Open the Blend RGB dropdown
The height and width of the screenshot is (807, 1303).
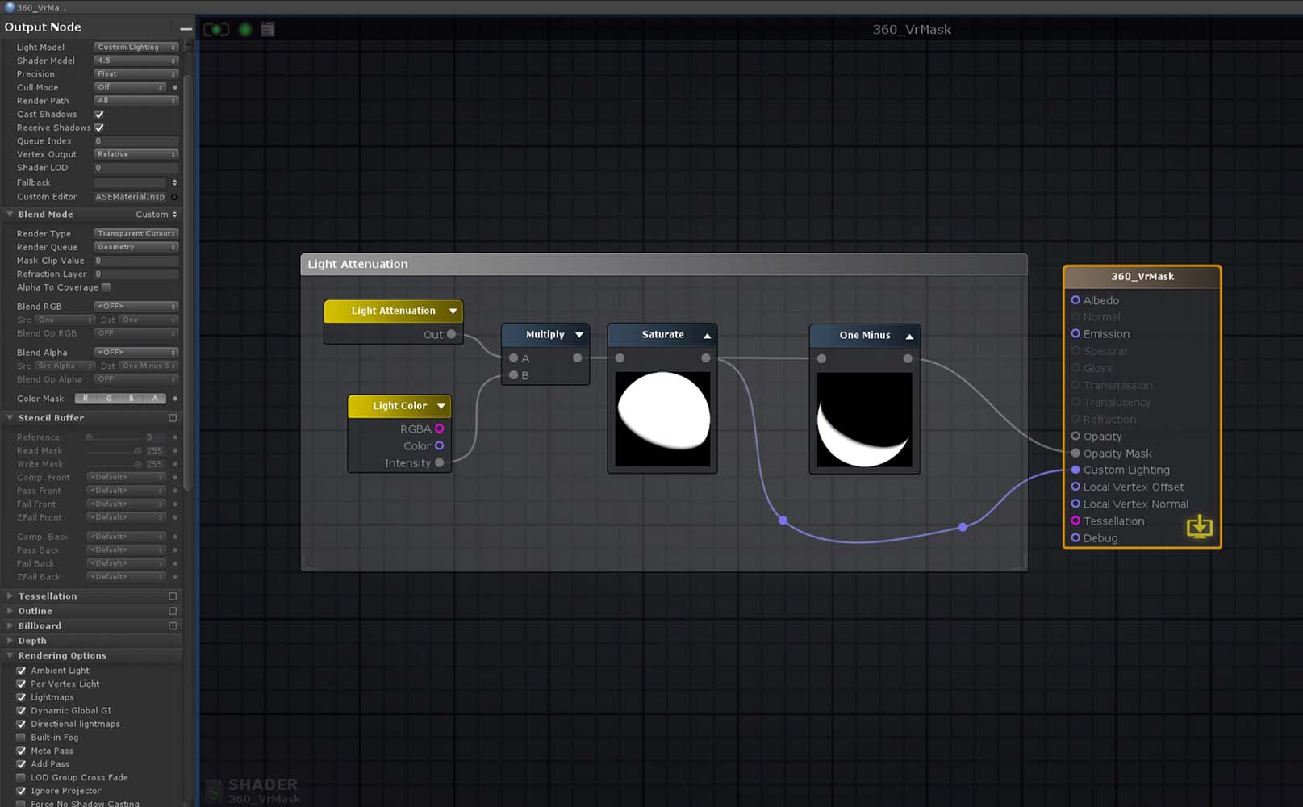(136, 306)
